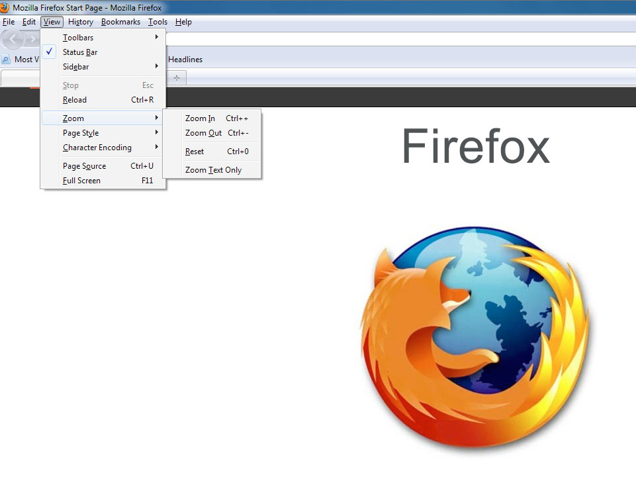
Task: Choose Reload from the View menu
Action: (103, 100)
